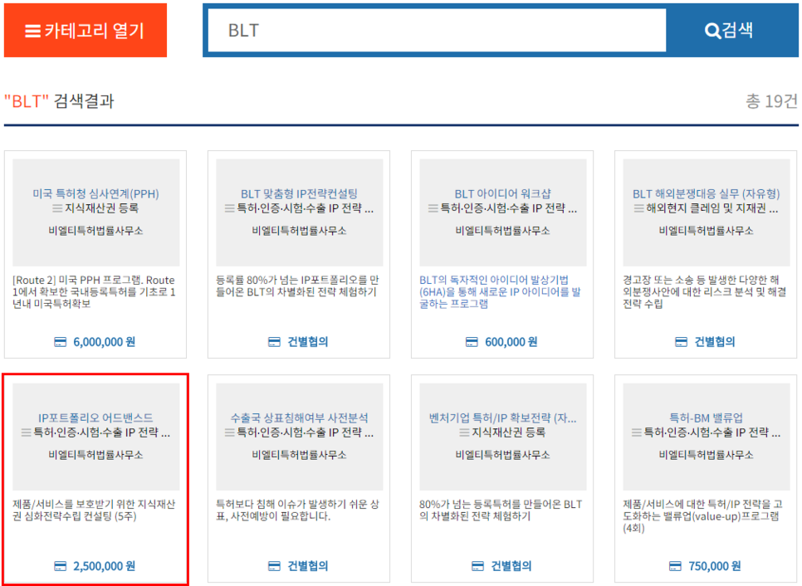Open BLT 아이디어 워크샵 title link
The height and width of the screenshot is (586, 802).
(x=503, y=193)
